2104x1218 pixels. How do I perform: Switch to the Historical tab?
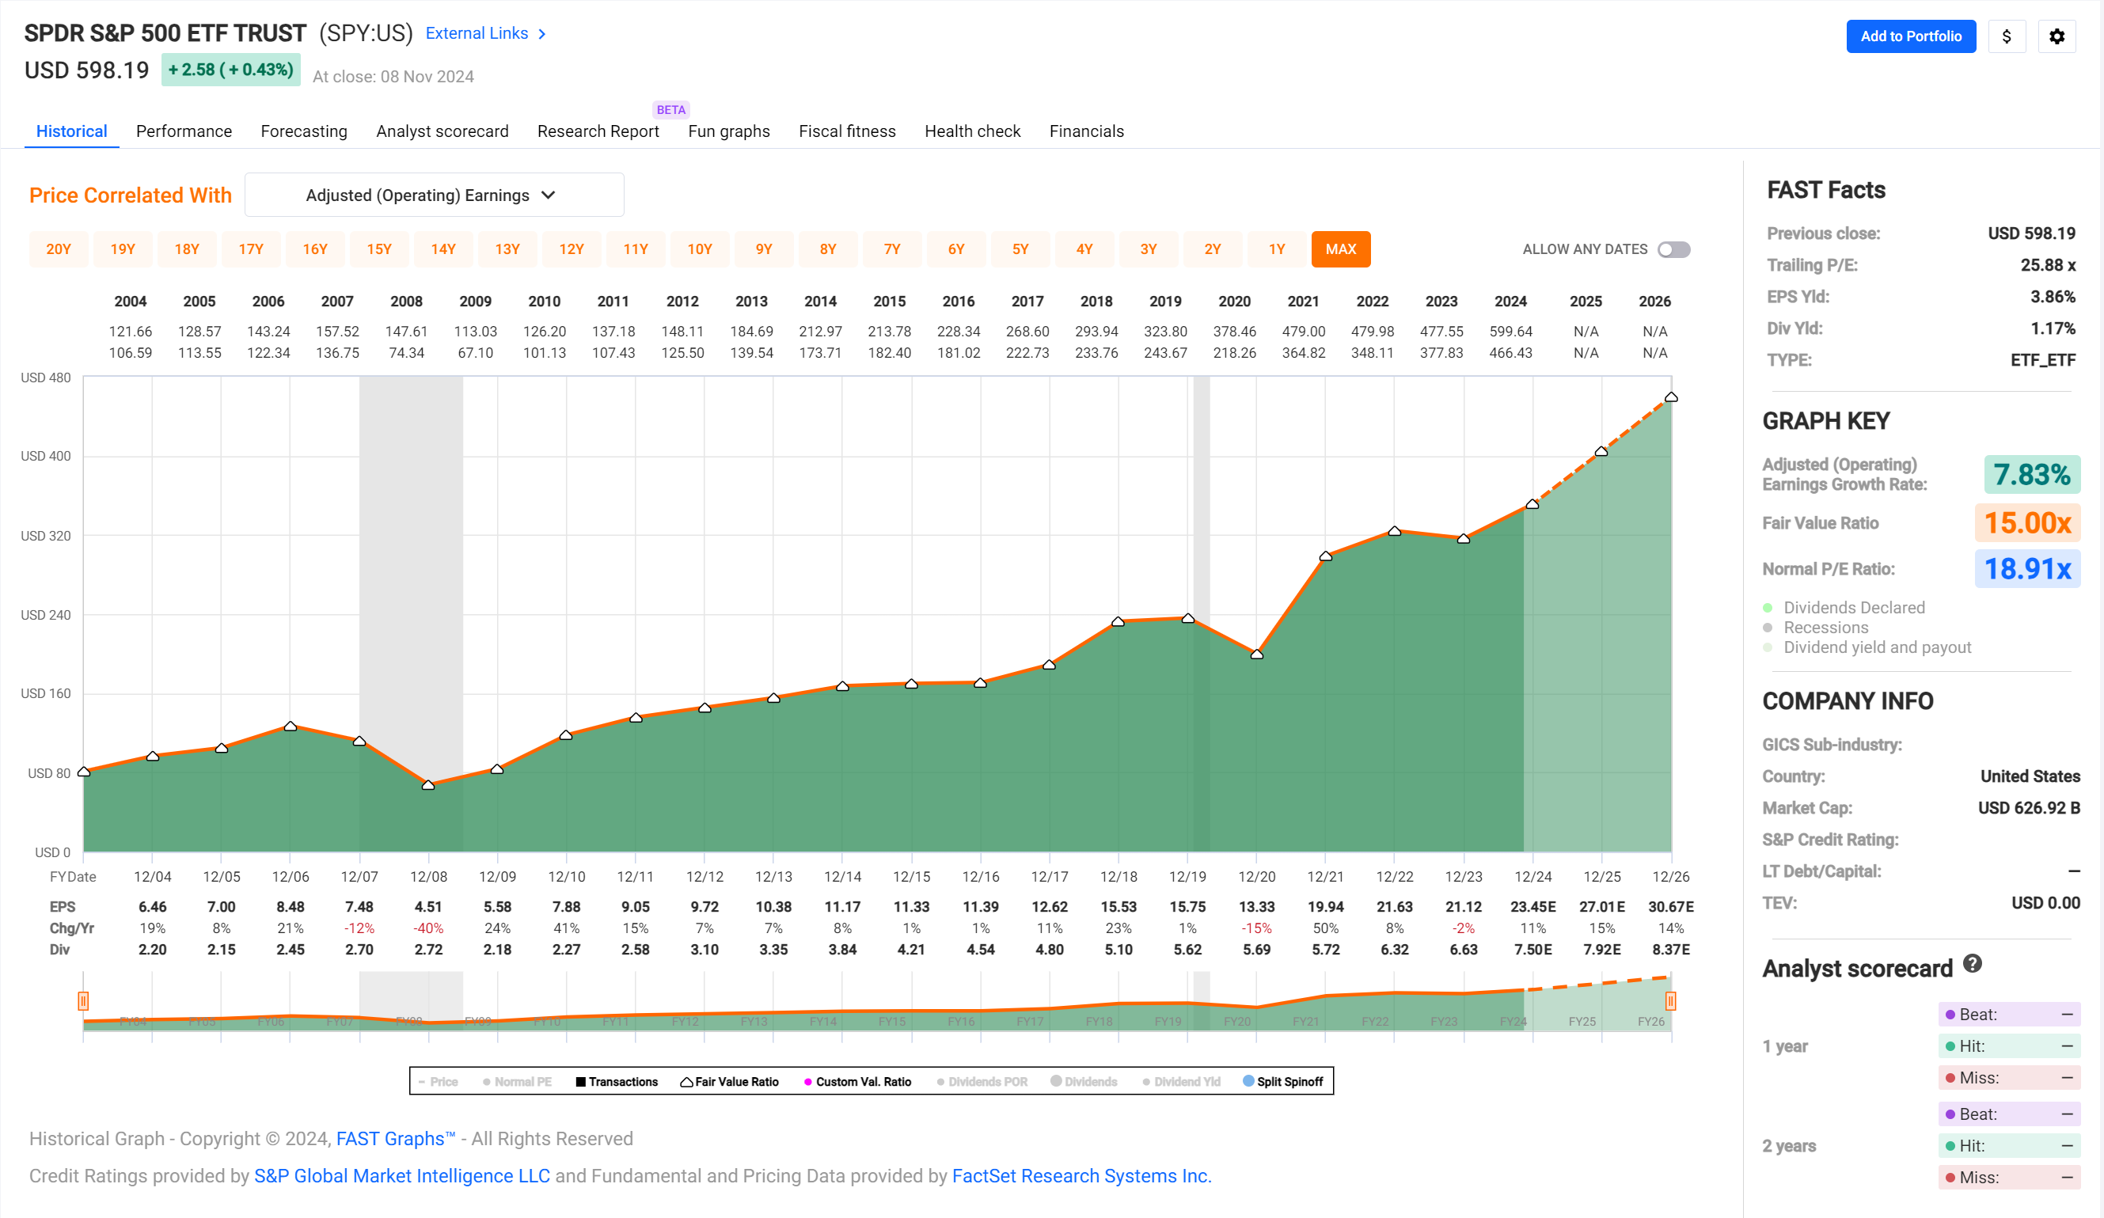tap(72, 132)
